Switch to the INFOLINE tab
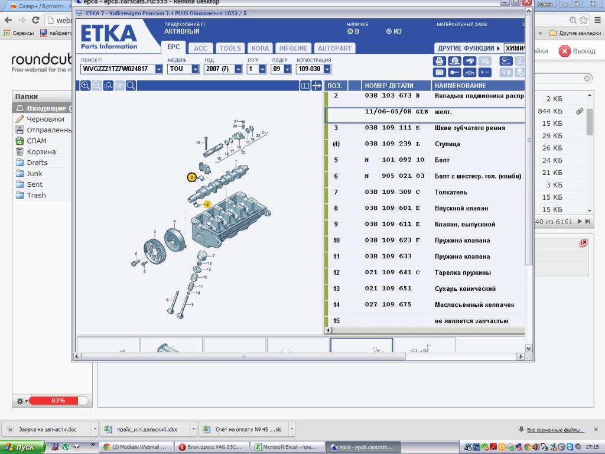Screen dimensions: 605x454 pos(293,48)
